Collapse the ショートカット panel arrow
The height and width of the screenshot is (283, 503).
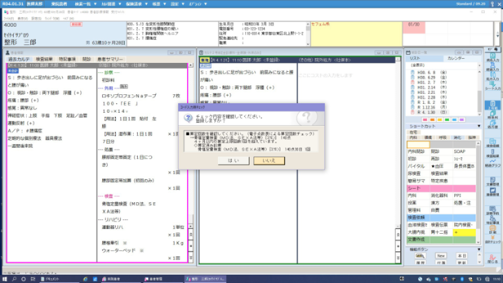(x=478, y=126)
